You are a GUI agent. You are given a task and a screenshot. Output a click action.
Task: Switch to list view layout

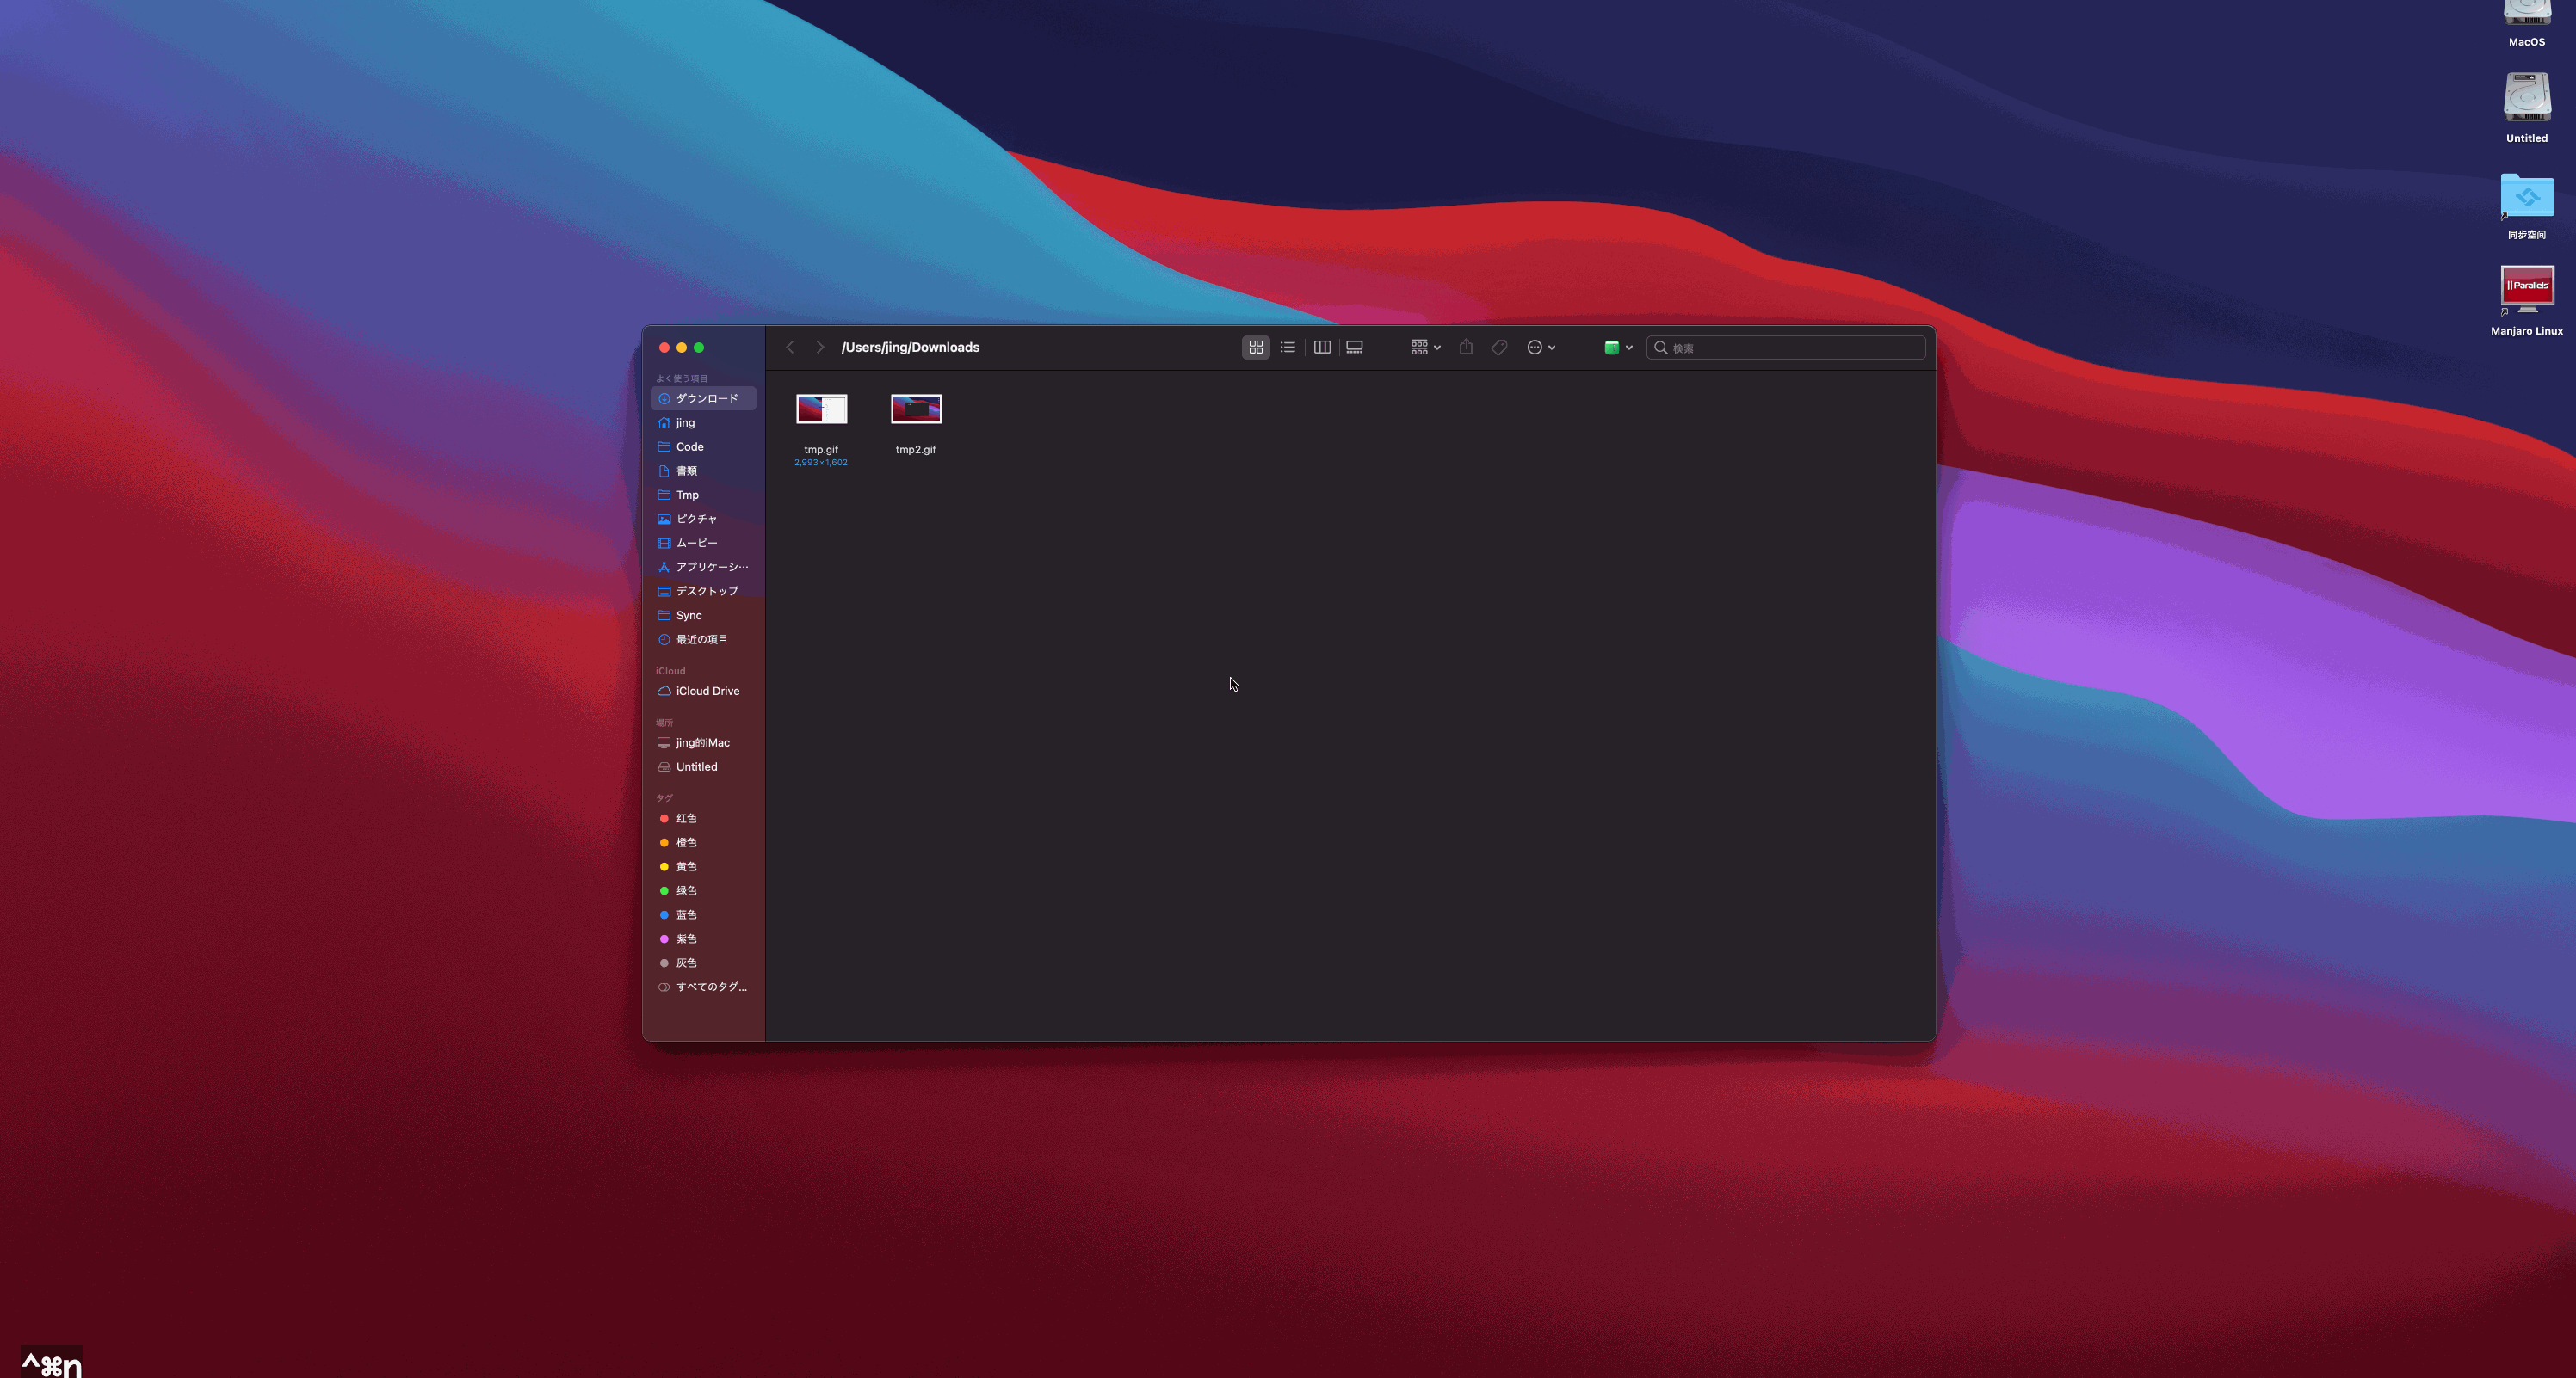(x=1288, y=348)
